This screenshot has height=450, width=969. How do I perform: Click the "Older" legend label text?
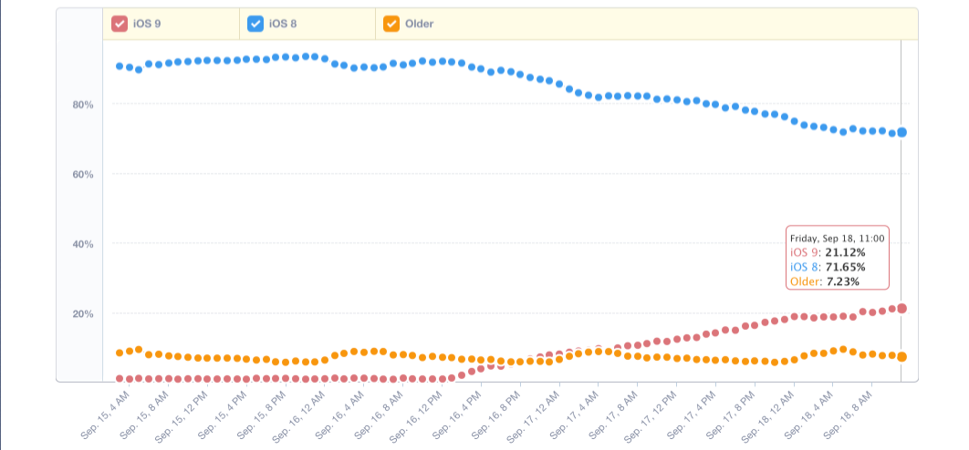click(x=419, y=24)
